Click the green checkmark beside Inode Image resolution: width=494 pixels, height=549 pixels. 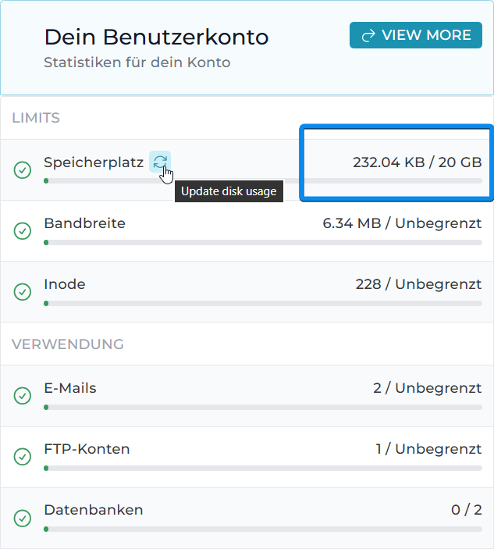tap(23, 291)
